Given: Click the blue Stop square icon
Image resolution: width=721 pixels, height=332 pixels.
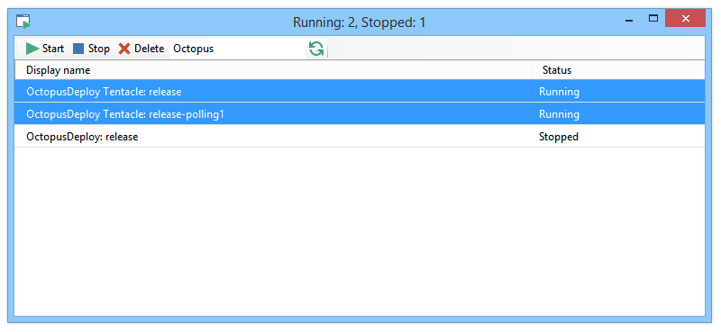Looking at the screenshot, I should click(78, 49).
